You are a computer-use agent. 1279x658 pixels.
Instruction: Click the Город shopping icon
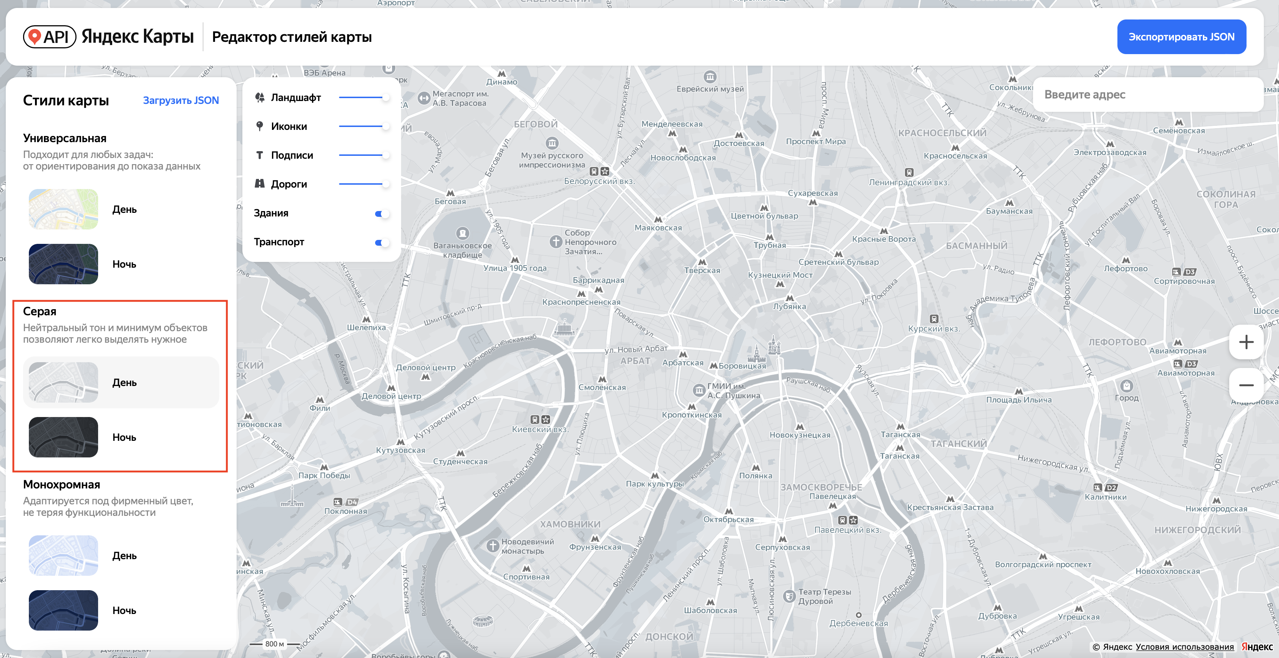[x=1126, y=386]
